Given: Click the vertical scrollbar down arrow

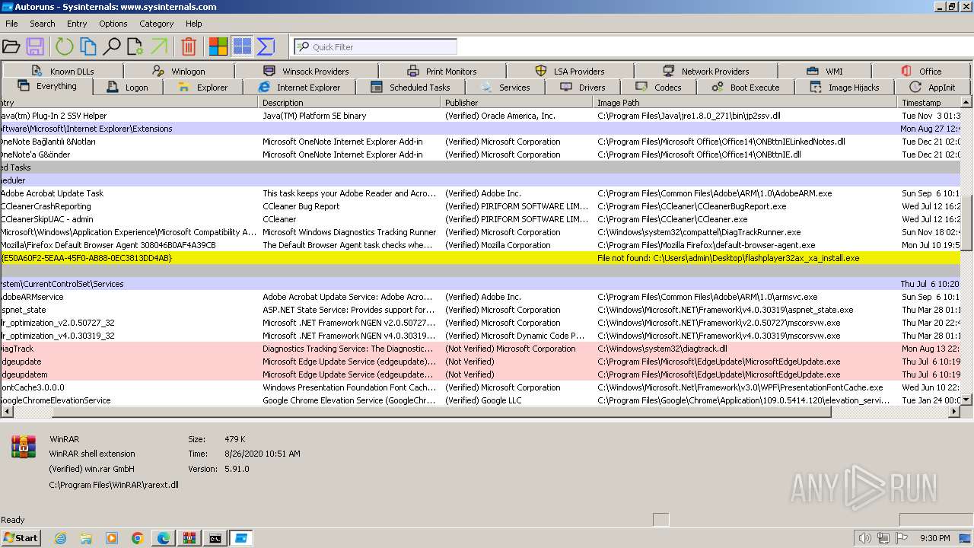Looking at the screenshot, I should pyautogui.click(x=966, y=399).
